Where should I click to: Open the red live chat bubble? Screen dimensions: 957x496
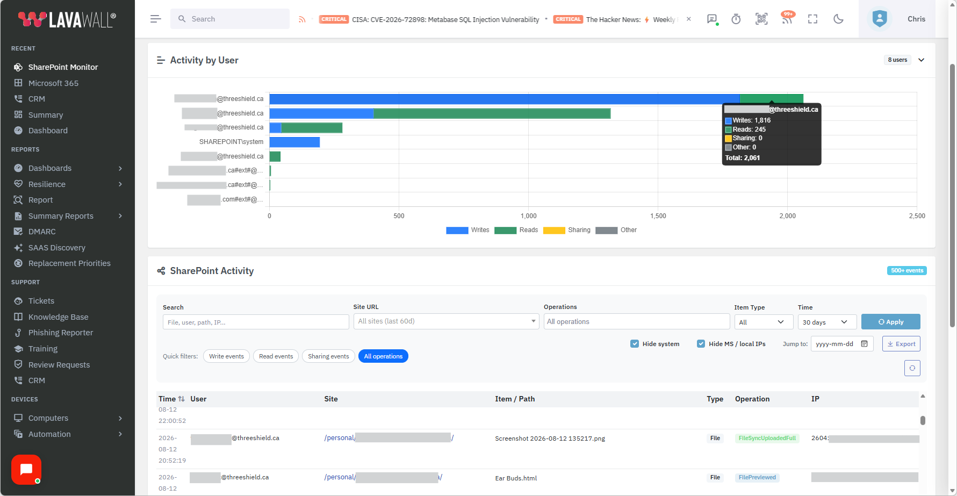pyautogui.click(x=26, y=470)
